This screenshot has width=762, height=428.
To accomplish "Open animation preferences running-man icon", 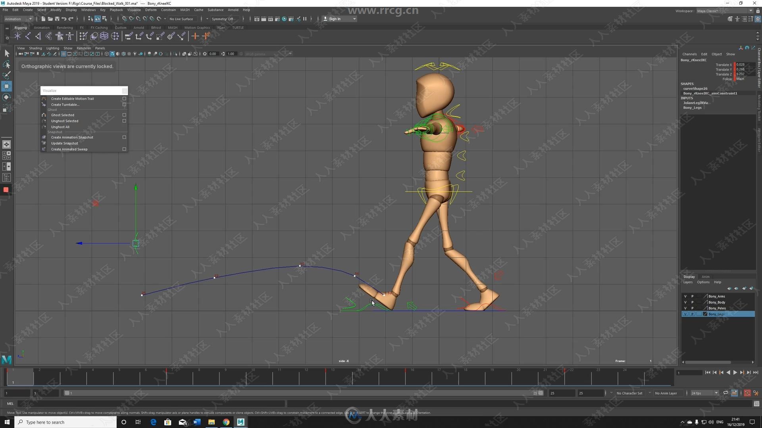I will point(756,393).
